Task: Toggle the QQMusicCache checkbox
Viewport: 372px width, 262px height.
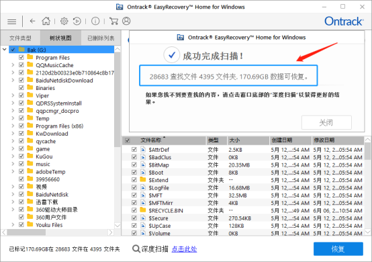Action: [x=21, y=64]
